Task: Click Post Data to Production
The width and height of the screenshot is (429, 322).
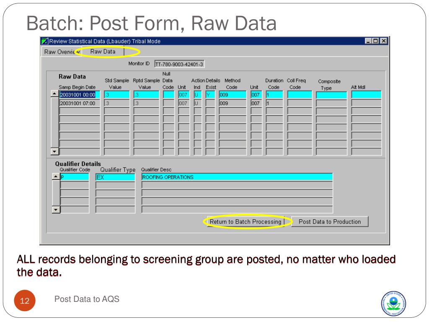Action: coord(331,221)
